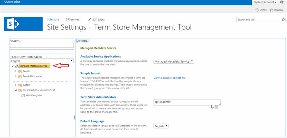Click the Term Store Administrators field
This screenshot has height=138, width=287.
point(187,102)
